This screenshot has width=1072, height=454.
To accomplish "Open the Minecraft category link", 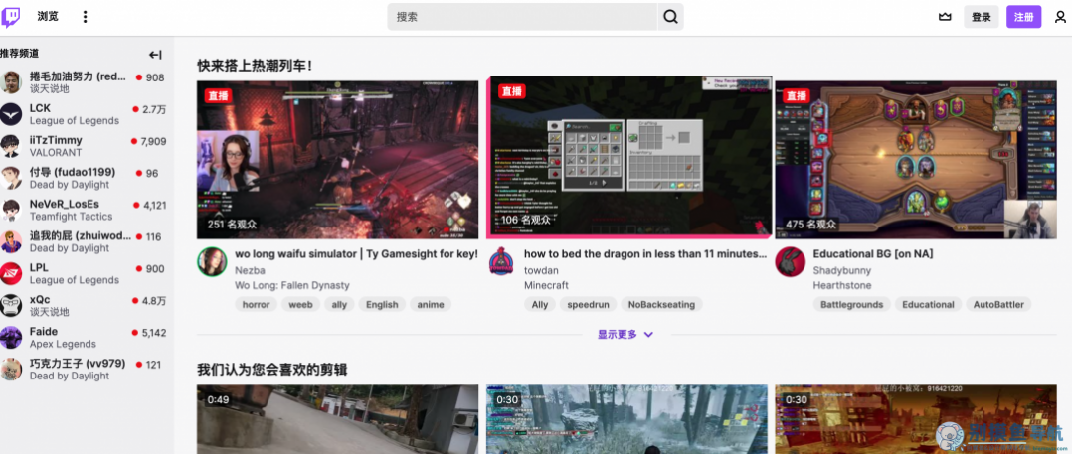I will click(546, 285).
